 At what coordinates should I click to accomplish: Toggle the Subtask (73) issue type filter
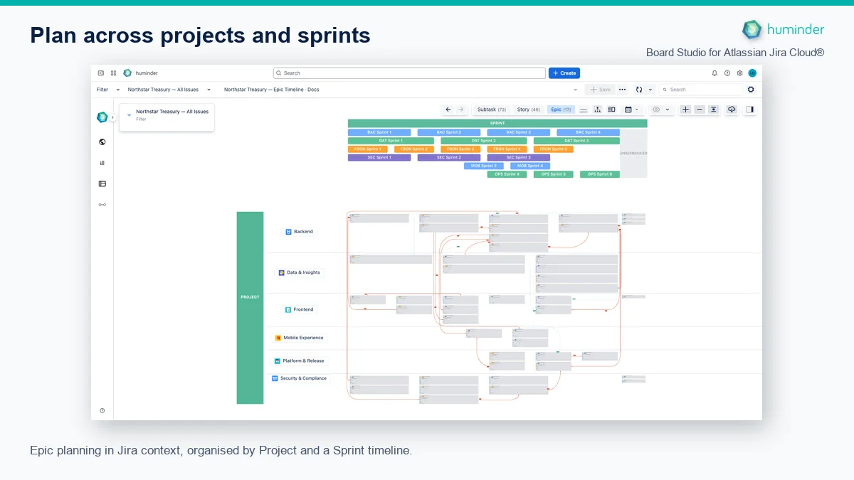(x=492, y=110)
